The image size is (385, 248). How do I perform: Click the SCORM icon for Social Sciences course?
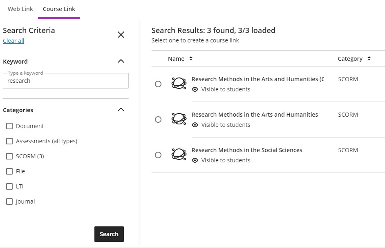coord(179,154)
